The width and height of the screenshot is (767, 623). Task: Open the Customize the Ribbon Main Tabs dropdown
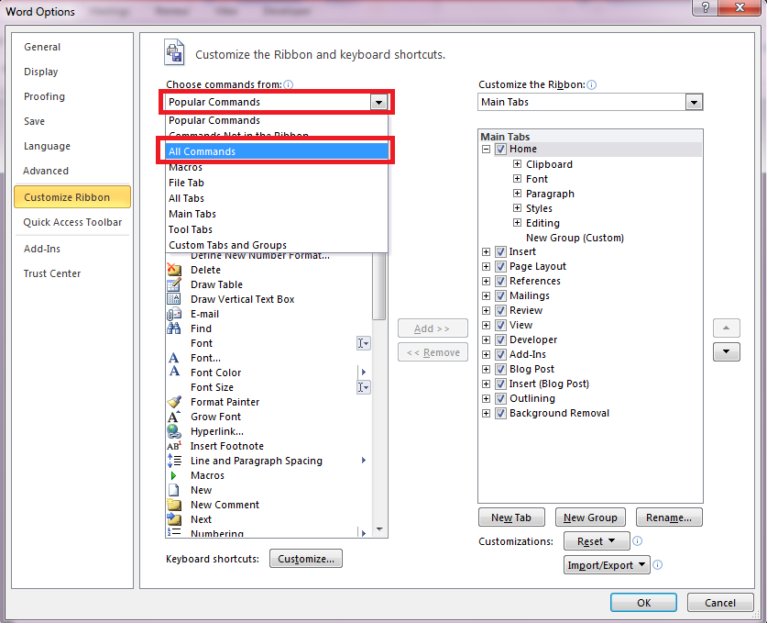(694, 102)
